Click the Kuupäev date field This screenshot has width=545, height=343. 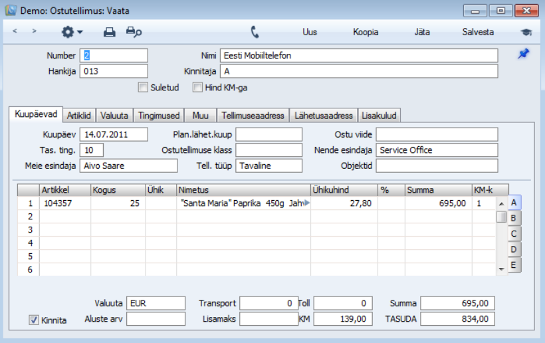coord(114,134)
